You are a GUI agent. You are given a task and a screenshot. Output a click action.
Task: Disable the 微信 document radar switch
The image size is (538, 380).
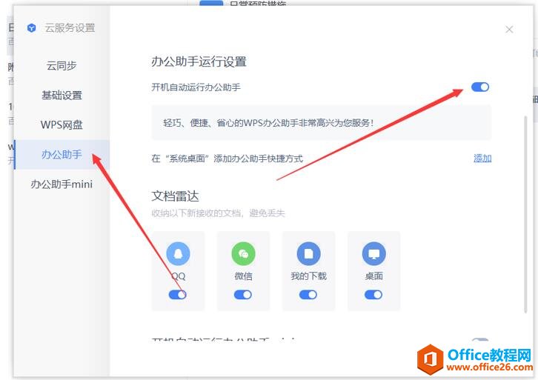click(243, 295)
